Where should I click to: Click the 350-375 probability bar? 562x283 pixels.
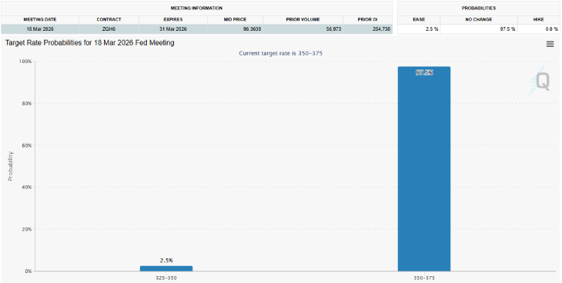point(424,168)
